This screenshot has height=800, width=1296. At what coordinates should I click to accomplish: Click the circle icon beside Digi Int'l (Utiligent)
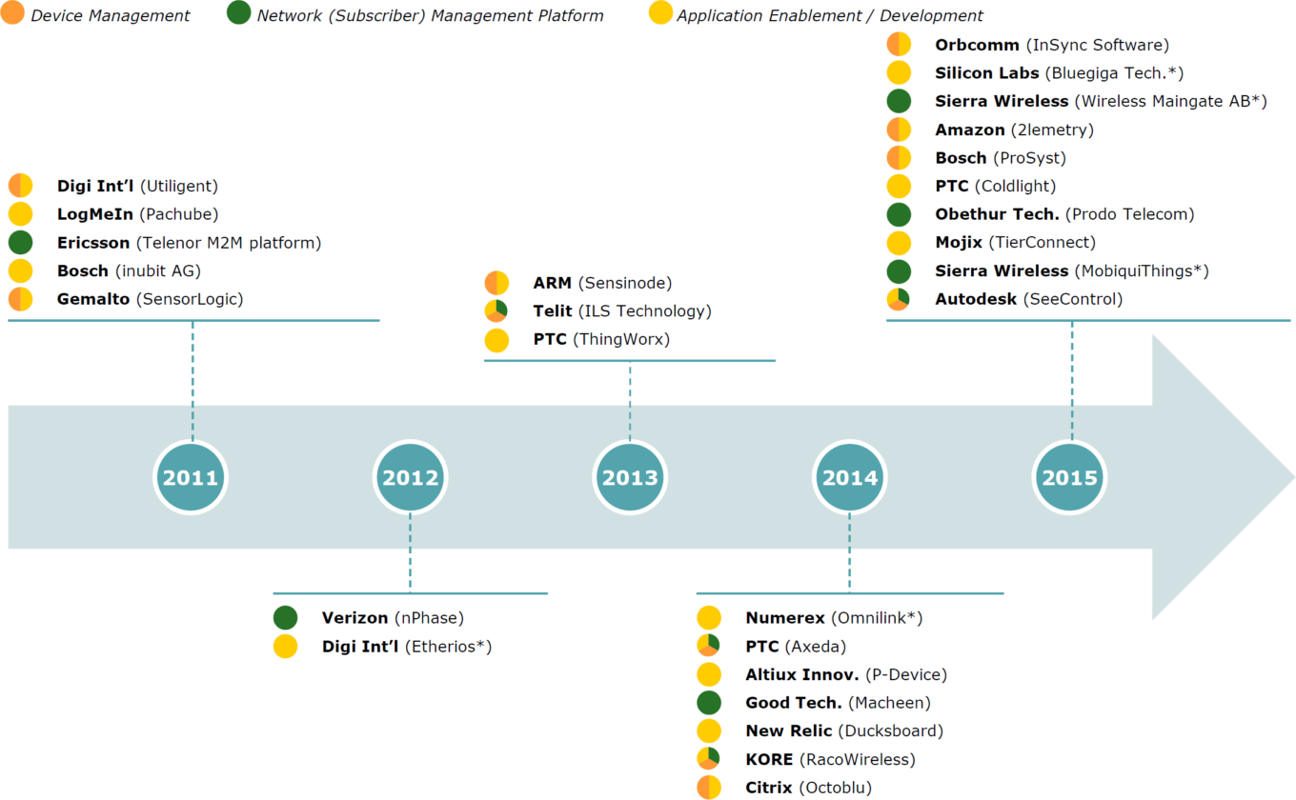click(x=20, y=186)
